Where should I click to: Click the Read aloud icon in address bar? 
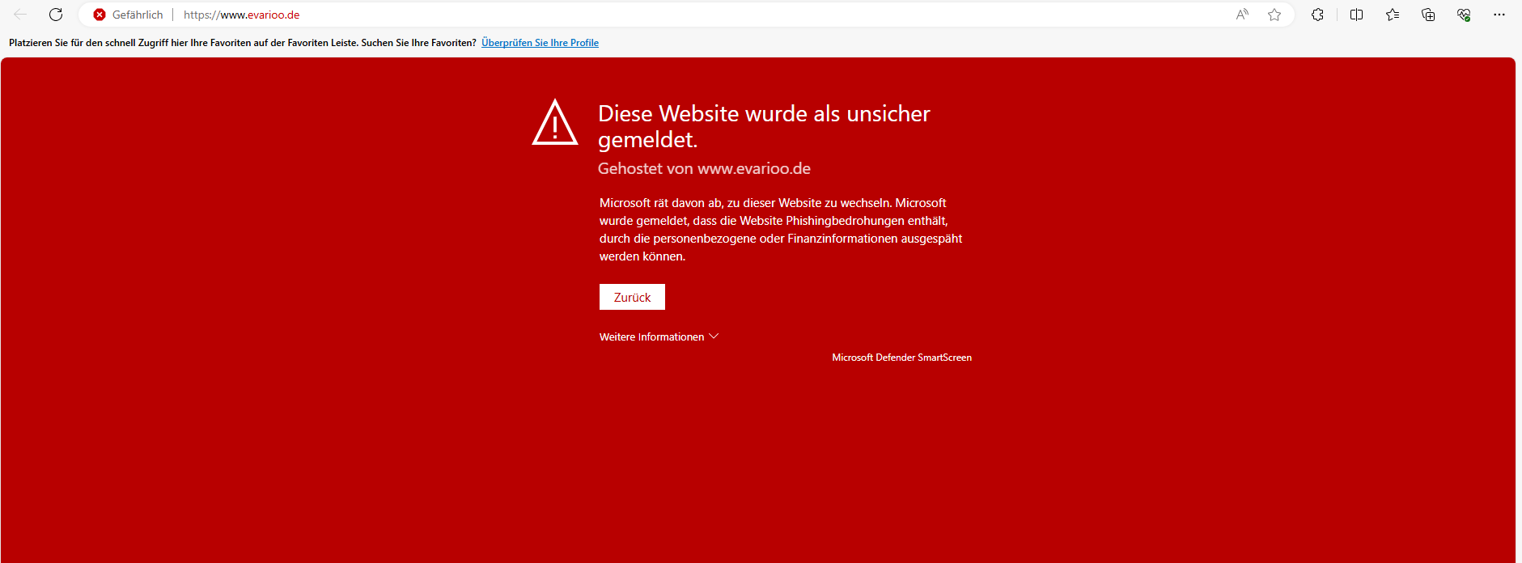point(1242,15)
